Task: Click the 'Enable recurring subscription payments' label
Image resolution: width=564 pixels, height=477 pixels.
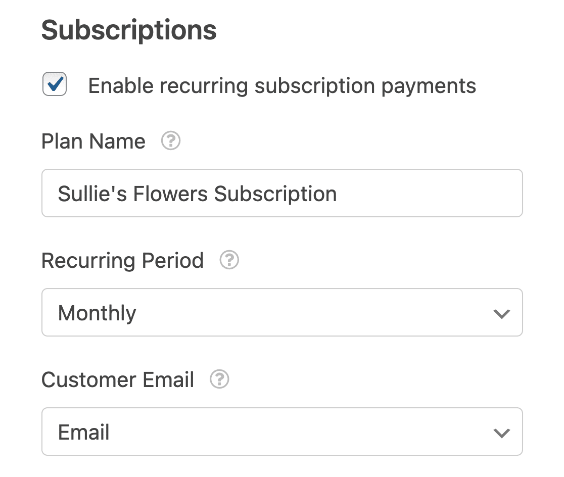Action: [x=282, y=86]
